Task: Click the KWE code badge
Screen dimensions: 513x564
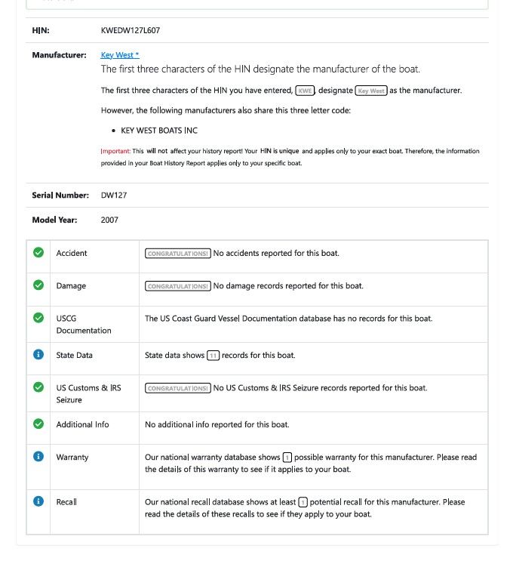Action: coord(305,91)
